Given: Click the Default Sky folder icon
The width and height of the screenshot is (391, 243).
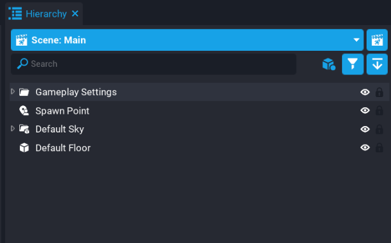Looking at the screenshot, I should [24, 129].
